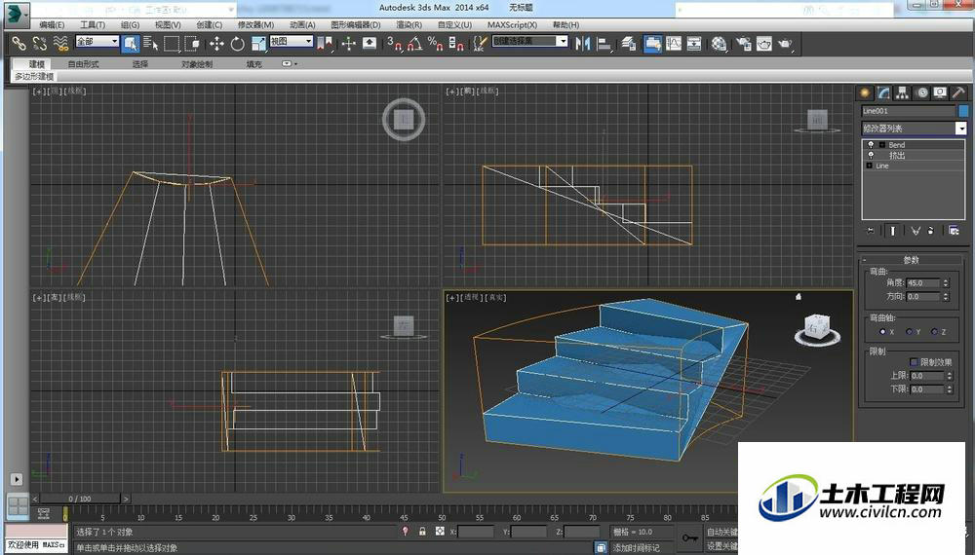Open the 编辑(E) menu
975x555 pixels.
[52, 25]
